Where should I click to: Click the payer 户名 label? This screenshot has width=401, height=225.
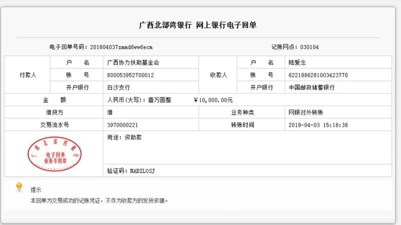[77, 62]
